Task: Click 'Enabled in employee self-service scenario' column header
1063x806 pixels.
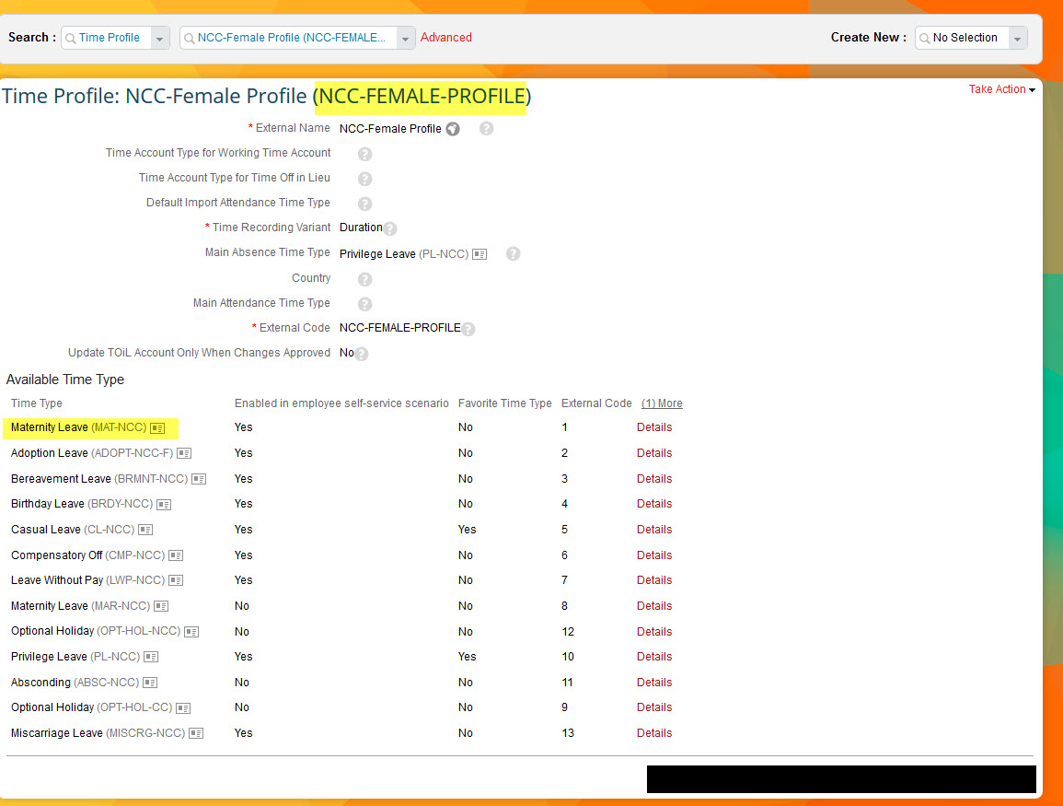Action: pos(341,403)
